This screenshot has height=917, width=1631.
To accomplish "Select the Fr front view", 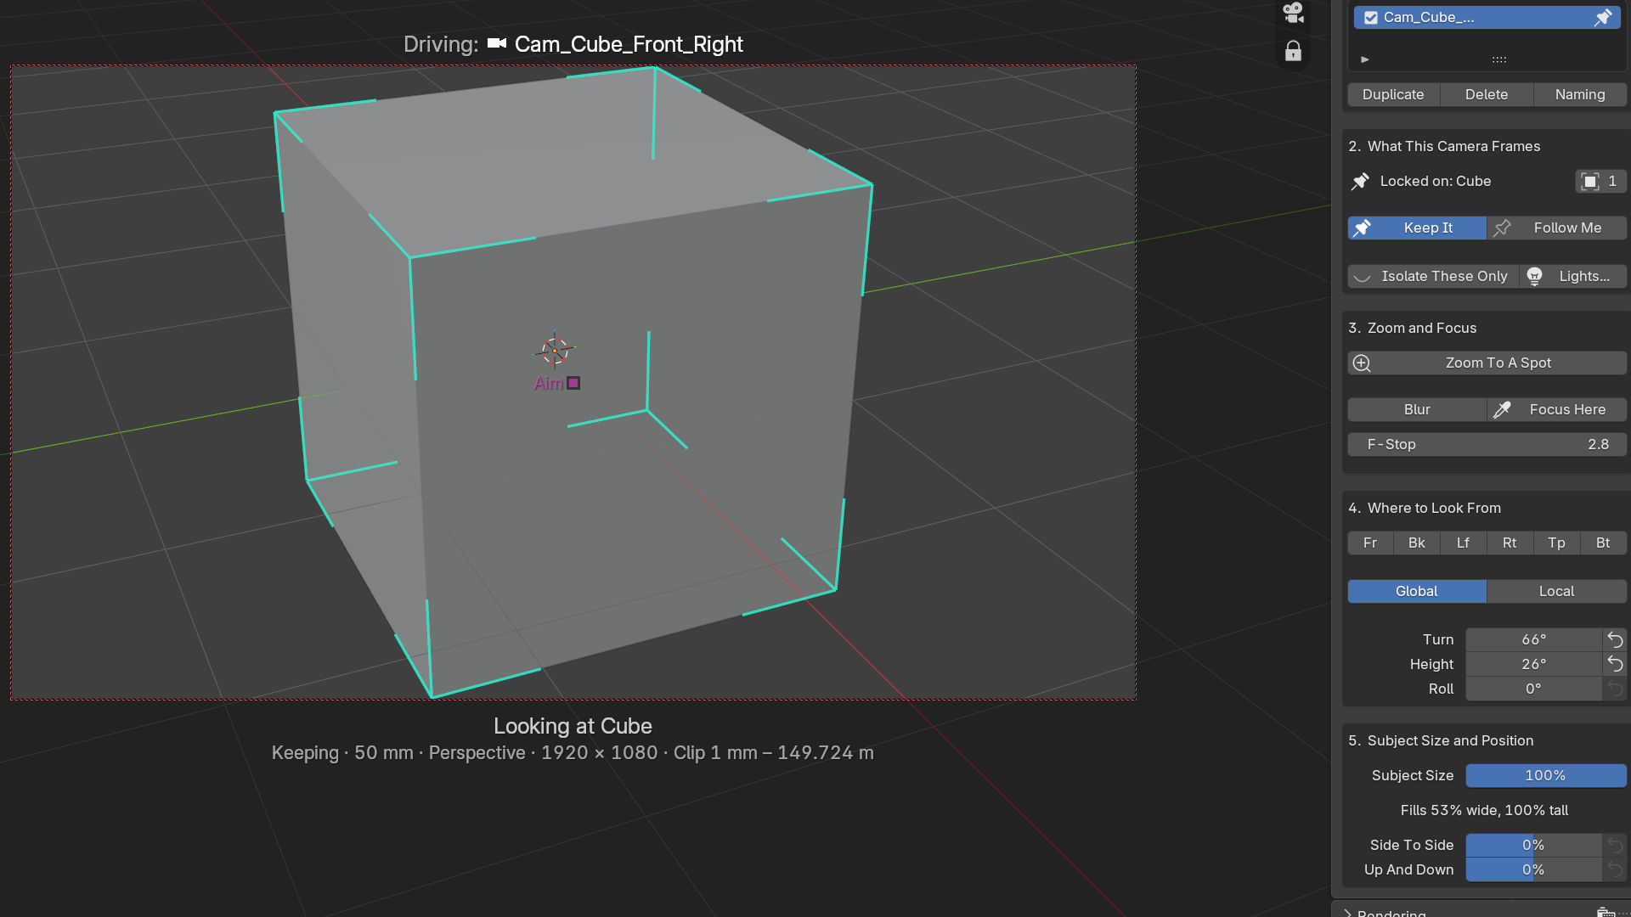I will click(x=1370, y=543).
